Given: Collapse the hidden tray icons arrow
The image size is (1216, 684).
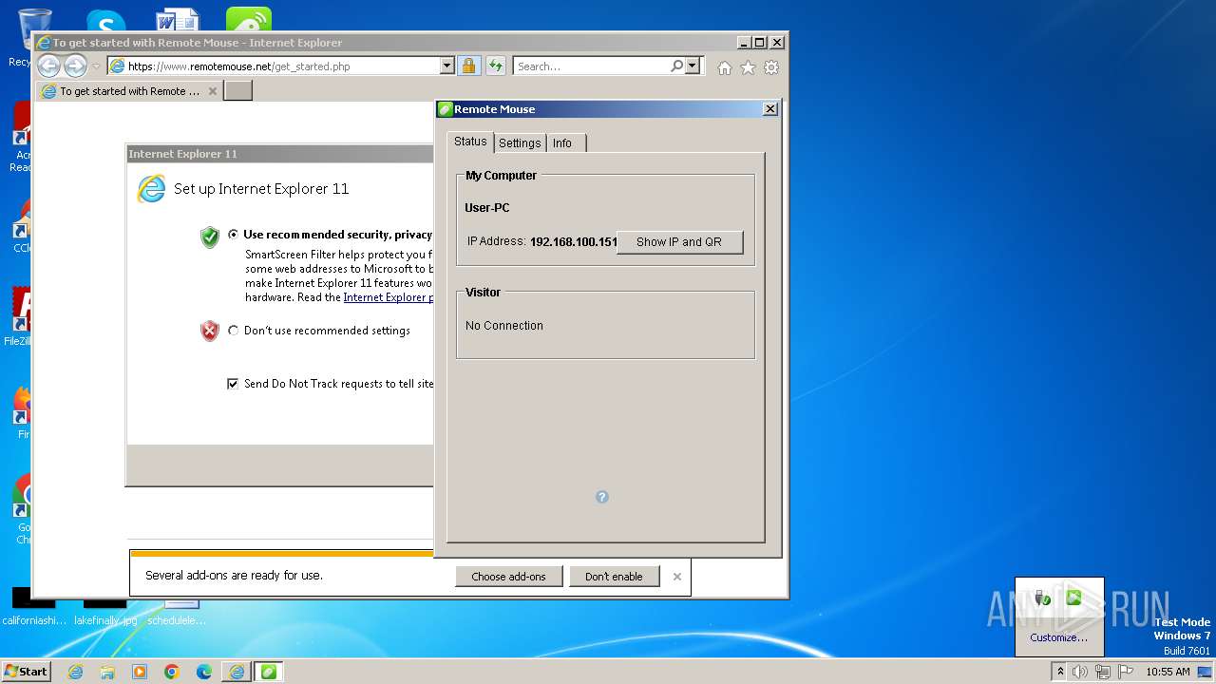Looking at the screenshot, I should pyautogui.click(x=1060, y=672).
